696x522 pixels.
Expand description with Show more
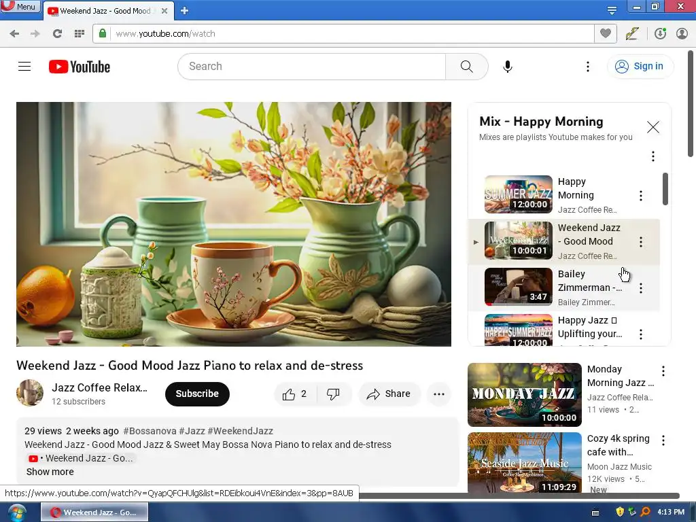pyautogui.click(x=50, y=472)
